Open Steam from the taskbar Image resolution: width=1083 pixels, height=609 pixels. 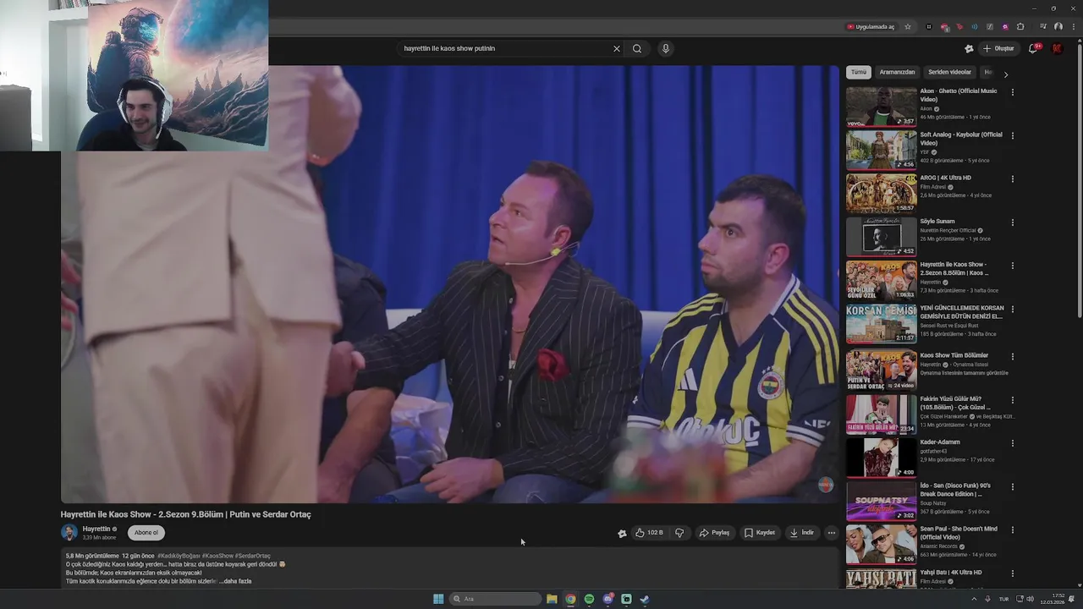click(x=645, y=599)
